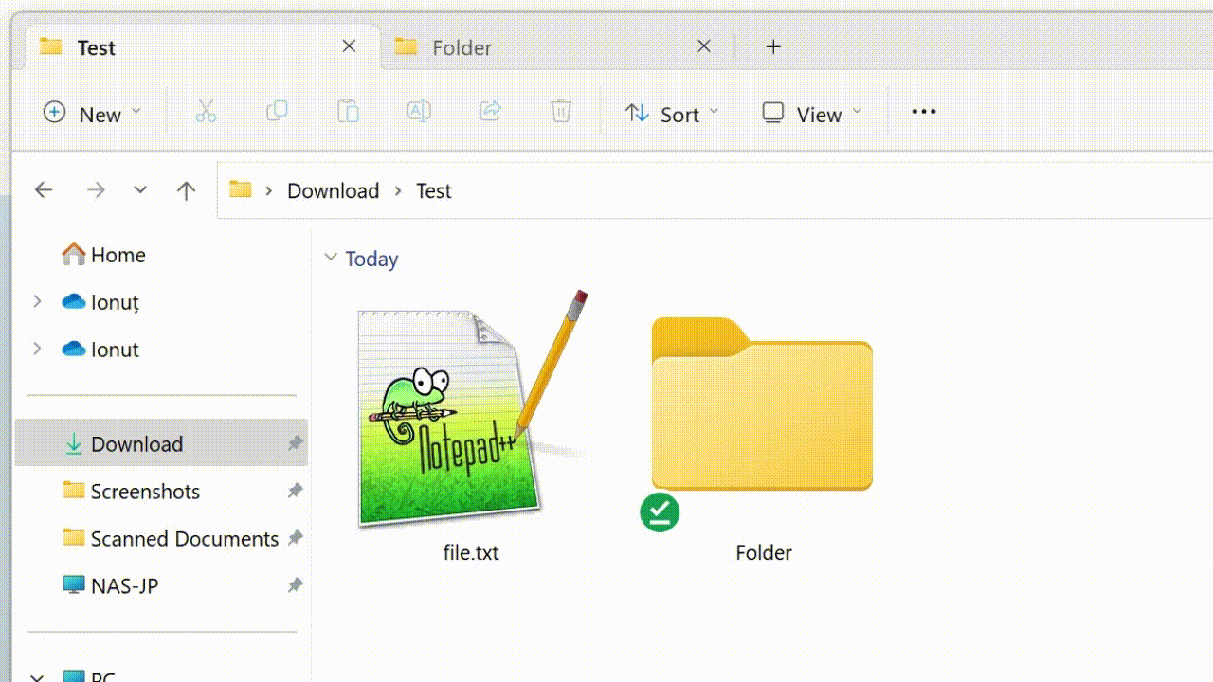Expand the Ionut tree node chevron
This screenshot has width=1213, height=682.
tap(37, 349)
